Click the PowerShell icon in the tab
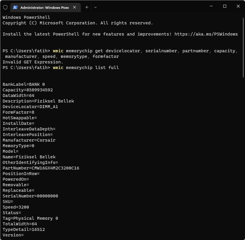This screenshot has height=240, width=245. [x=15, y=7]
